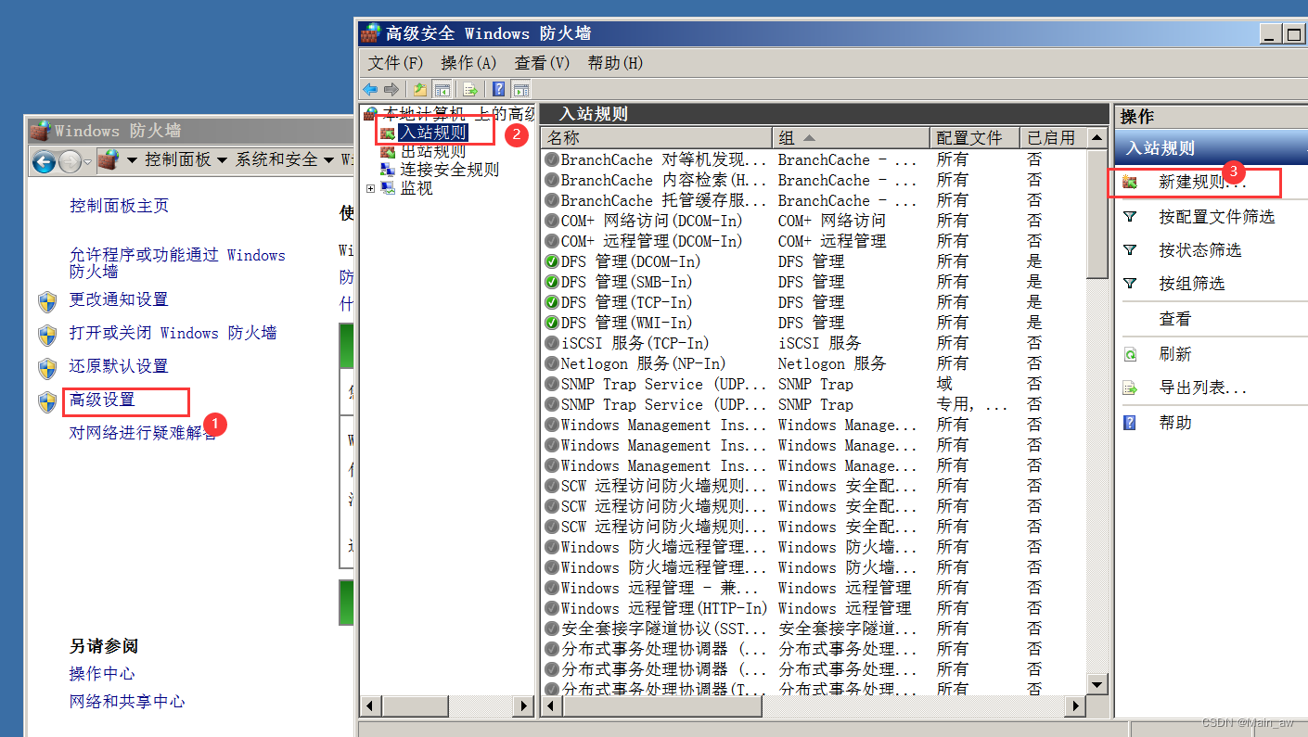The width and height of the screenshot is (1308, 737).
Task: Expand the 监视 node with the plus box
Action: click(371, 188)
